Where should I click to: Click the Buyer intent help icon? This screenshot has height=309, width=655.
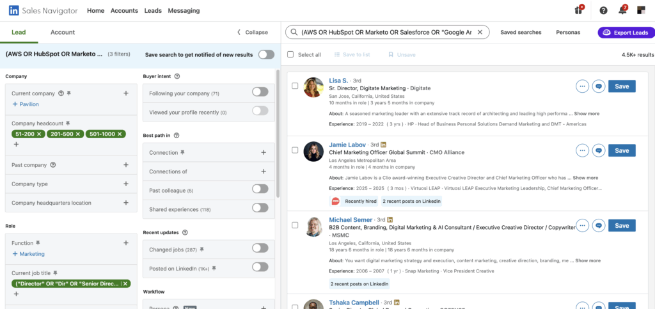pyautogui.click(x=177, y=76)
